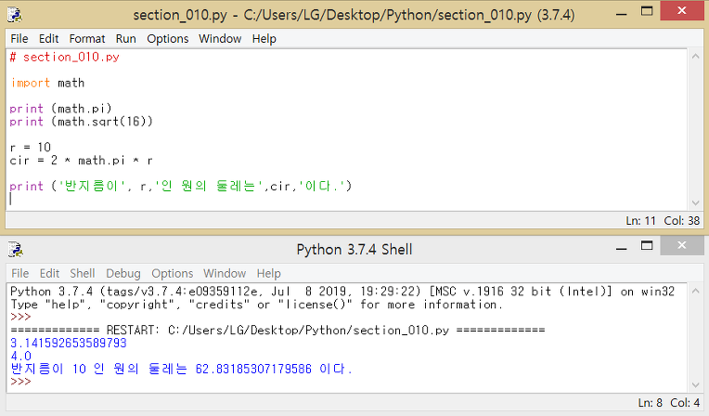Open the Options menu in the Python Shell
The width and height of the screenshot is (709, 416).
(173, 273)
